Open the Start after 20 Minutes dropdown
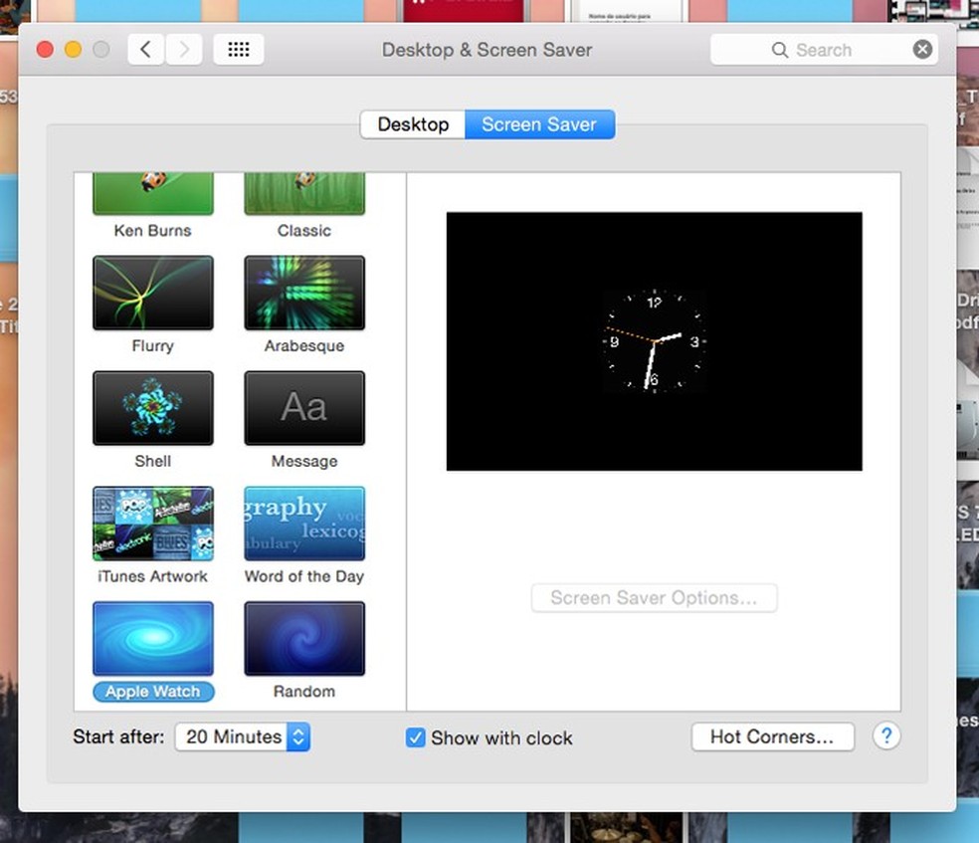Image resolution: width=979 pixels, height=843 pixels. [x=243, y=737]
